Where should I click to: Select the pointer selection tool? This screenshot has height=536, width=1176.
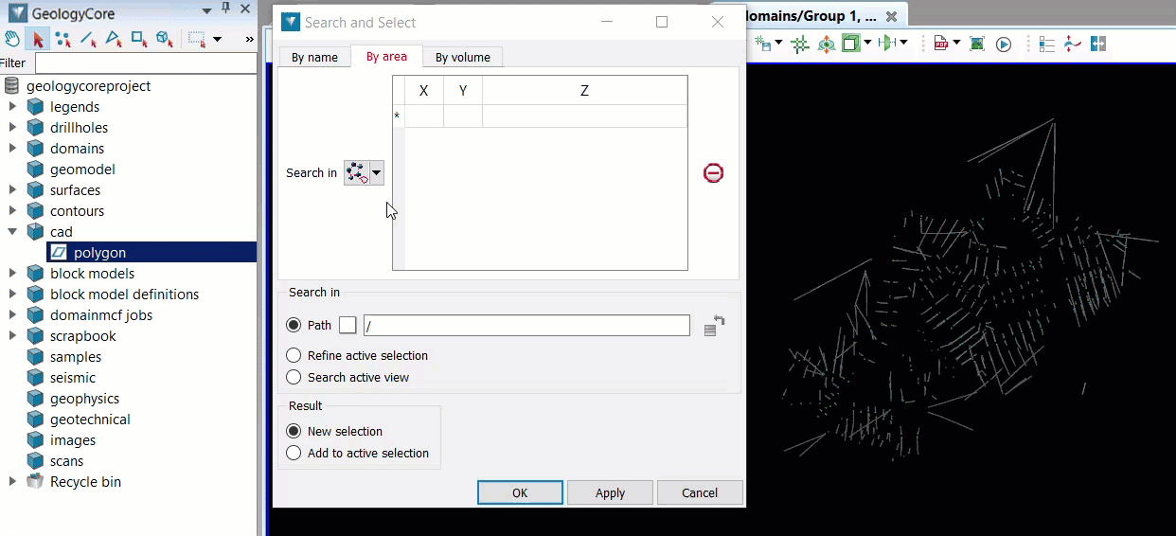coord(38,39)
